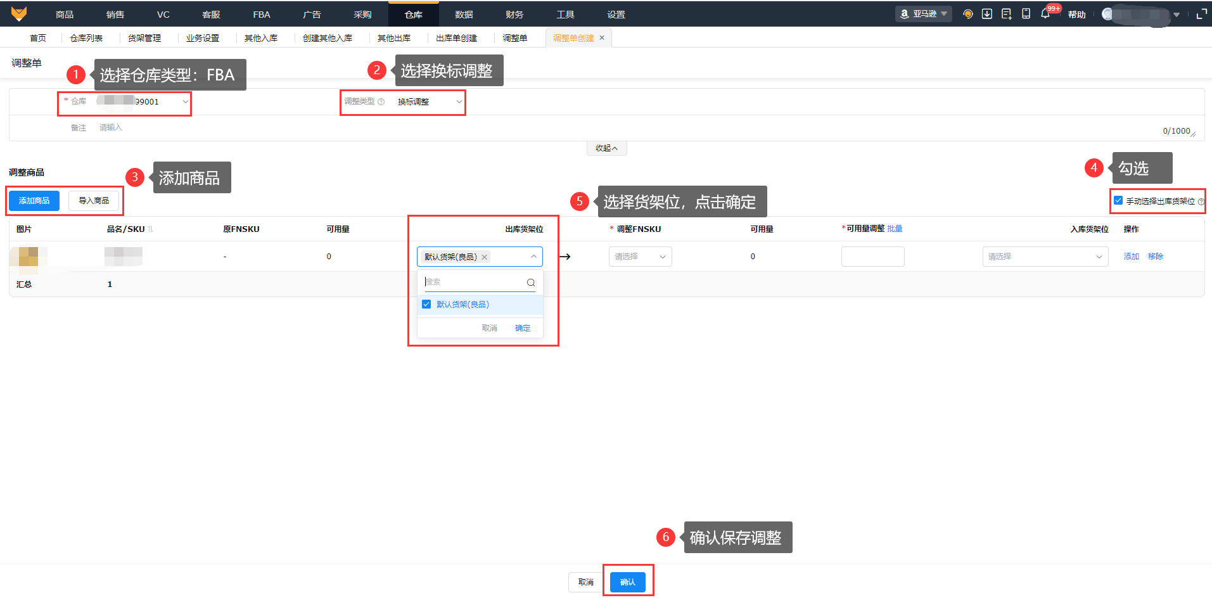The image size is (1212, 600).
Task: Open the 调整类型 dropdown showing 换标调整
Action: pos(429,101)
